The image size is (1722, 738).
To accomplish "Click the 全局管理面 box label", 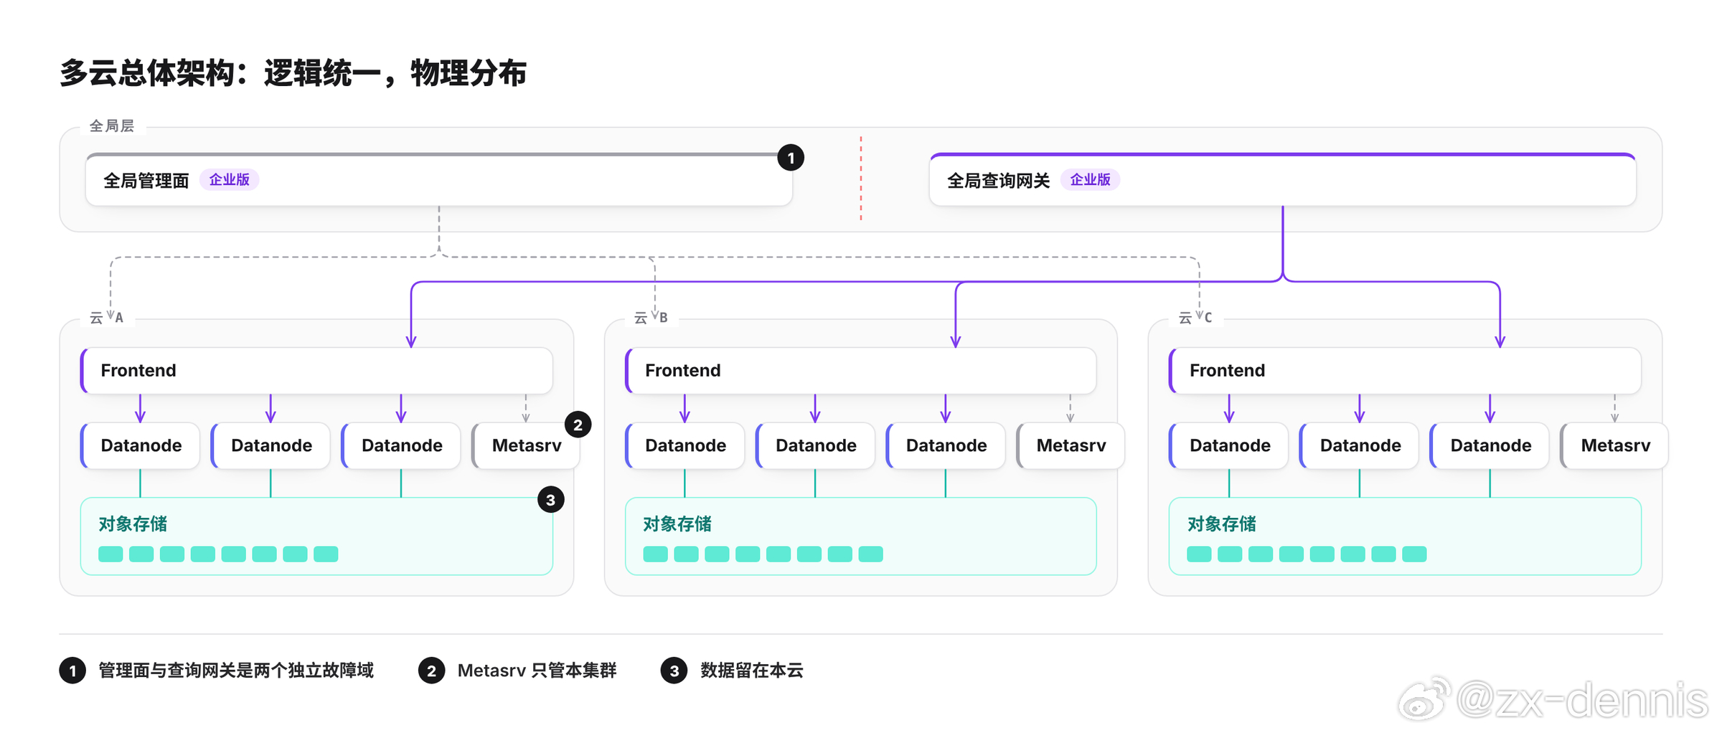I will click(146, 180).
